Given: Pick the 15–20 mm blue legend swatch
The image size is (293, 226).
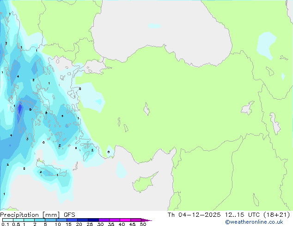Looking at the screenshot, I should (x=72, y=220).
